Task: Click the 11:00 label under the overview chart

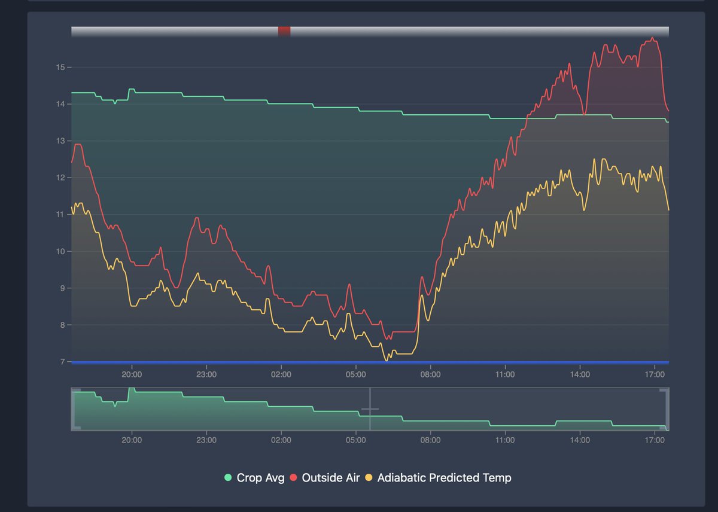Action: [x=505, y=440]
